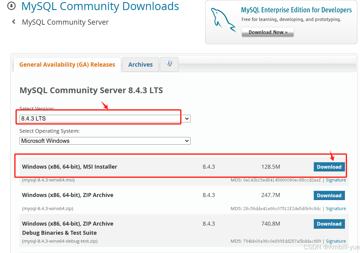Click the 740.8M size value
361x253 pixels.
pyautogui.click(x=271, y=224)
